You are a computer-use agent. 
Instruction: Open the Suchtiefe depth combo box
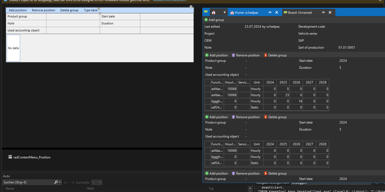click(x=97, y=182)
